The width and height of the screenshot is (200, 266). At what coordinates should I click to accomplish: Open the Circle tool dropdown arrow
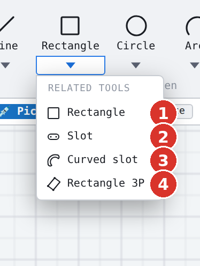point(136,65)
